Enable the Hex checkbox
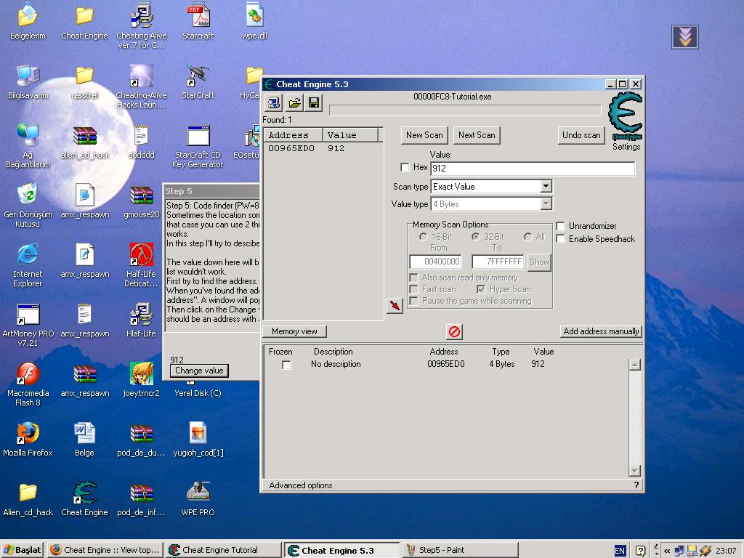Screen dimensions: 744x558 click(x=405, y=168)
